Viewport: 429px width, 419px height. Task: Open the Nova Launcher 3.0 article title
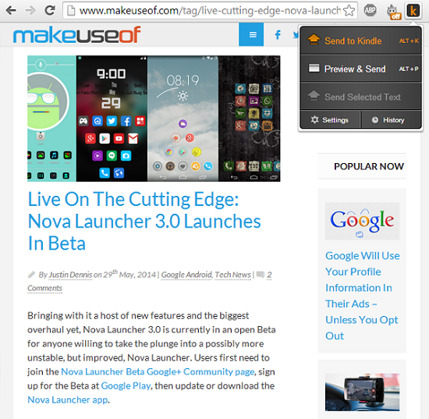point(144,221)
